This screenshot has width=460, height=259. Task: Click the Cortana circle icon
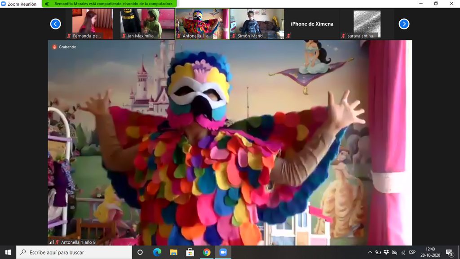(x=140, y=252)
